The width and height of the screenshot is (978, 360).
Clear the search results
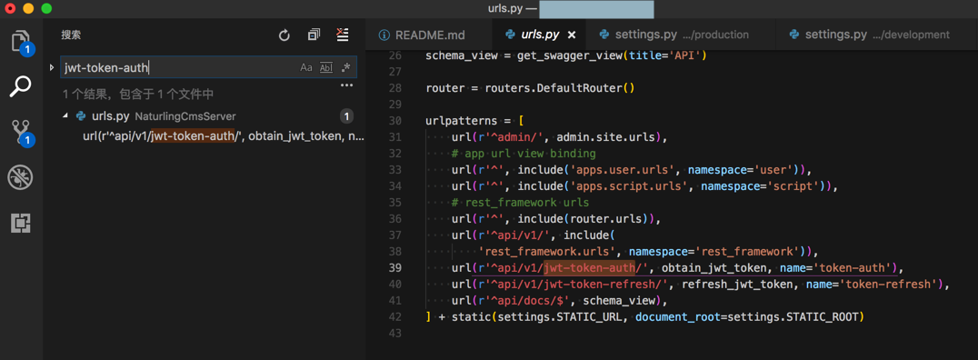343,35
